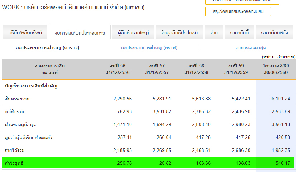The height and width of the screenshot is (172, 298).
Task: Click paid-up capital value 257.11
Action: (x=125, y=137)
